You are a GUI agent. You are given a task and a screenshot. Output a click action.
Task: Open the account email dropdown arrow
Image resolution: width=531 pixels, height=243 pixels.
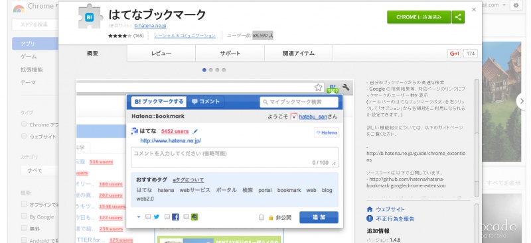504,5
